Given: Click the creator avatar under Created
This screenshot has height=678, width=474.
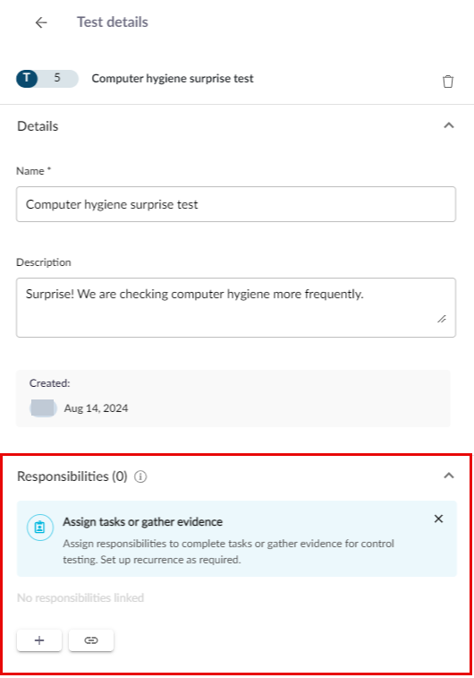Looking at the screenshot, I should click(x=43, y=408).
